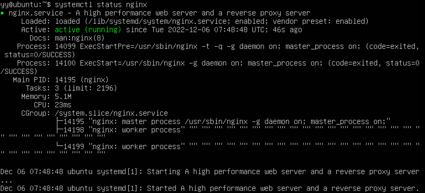Click 'vendor preset: enabled)' text
425x193 pixels.
(320, 21)
